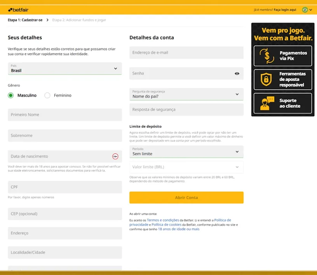Screen dimensions: 317x275
Task: Select the Etapa 1: Cadastrar-se step
Action: 25,20
